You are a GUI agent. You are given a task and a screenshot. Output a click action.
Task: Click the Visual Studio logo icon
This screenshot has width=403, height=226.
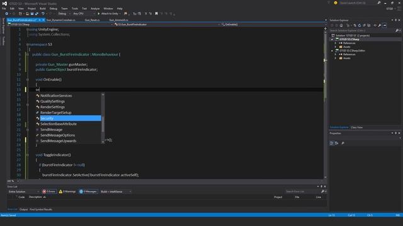[x=4, y=3]
